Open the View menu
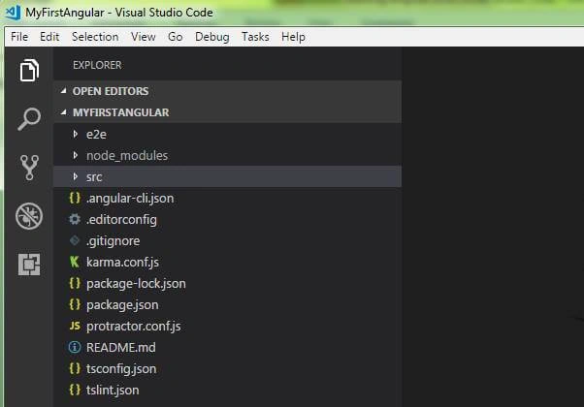584x407 pixels. tap(143, 37)
